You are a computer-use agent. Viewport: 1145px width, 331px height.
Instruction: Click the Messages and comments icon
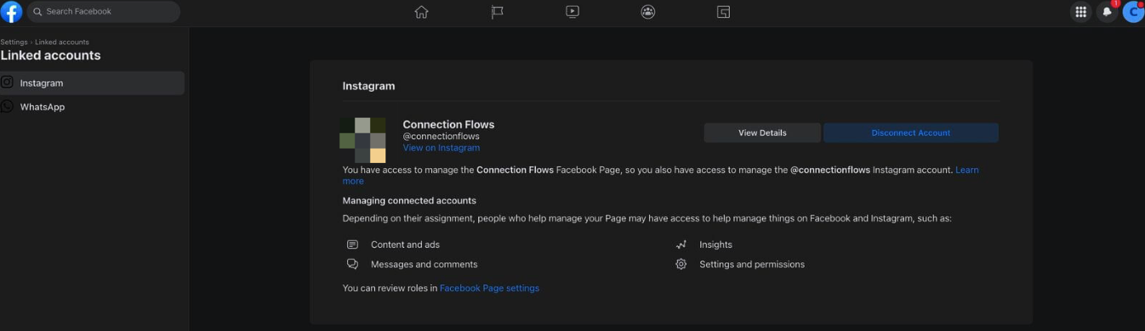[x=352, y=264]
